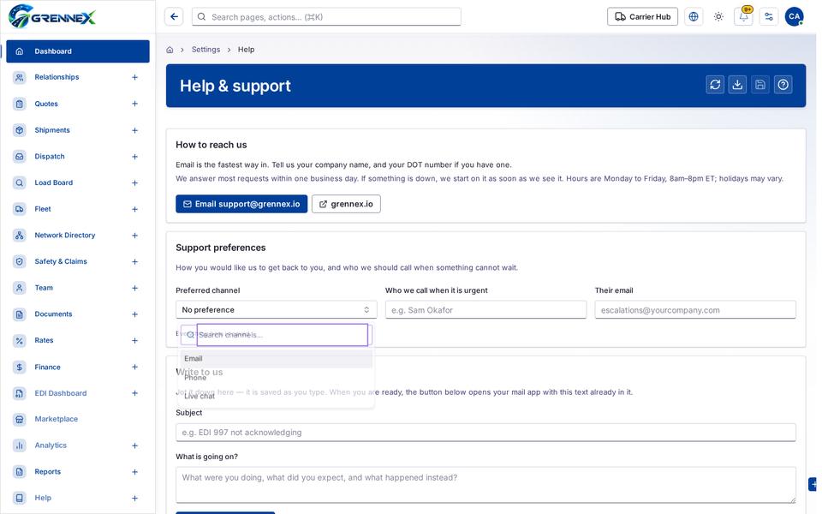Open the CA user avatar menu
This screenshot has height=514, width=822.
pyautogui.click(x=795, y=17)
